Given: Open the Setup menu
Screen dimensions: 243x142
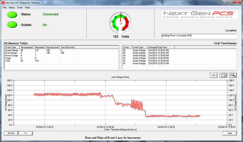Looking at the screenshot, I should pyautogui.click(x=11, y=7).
